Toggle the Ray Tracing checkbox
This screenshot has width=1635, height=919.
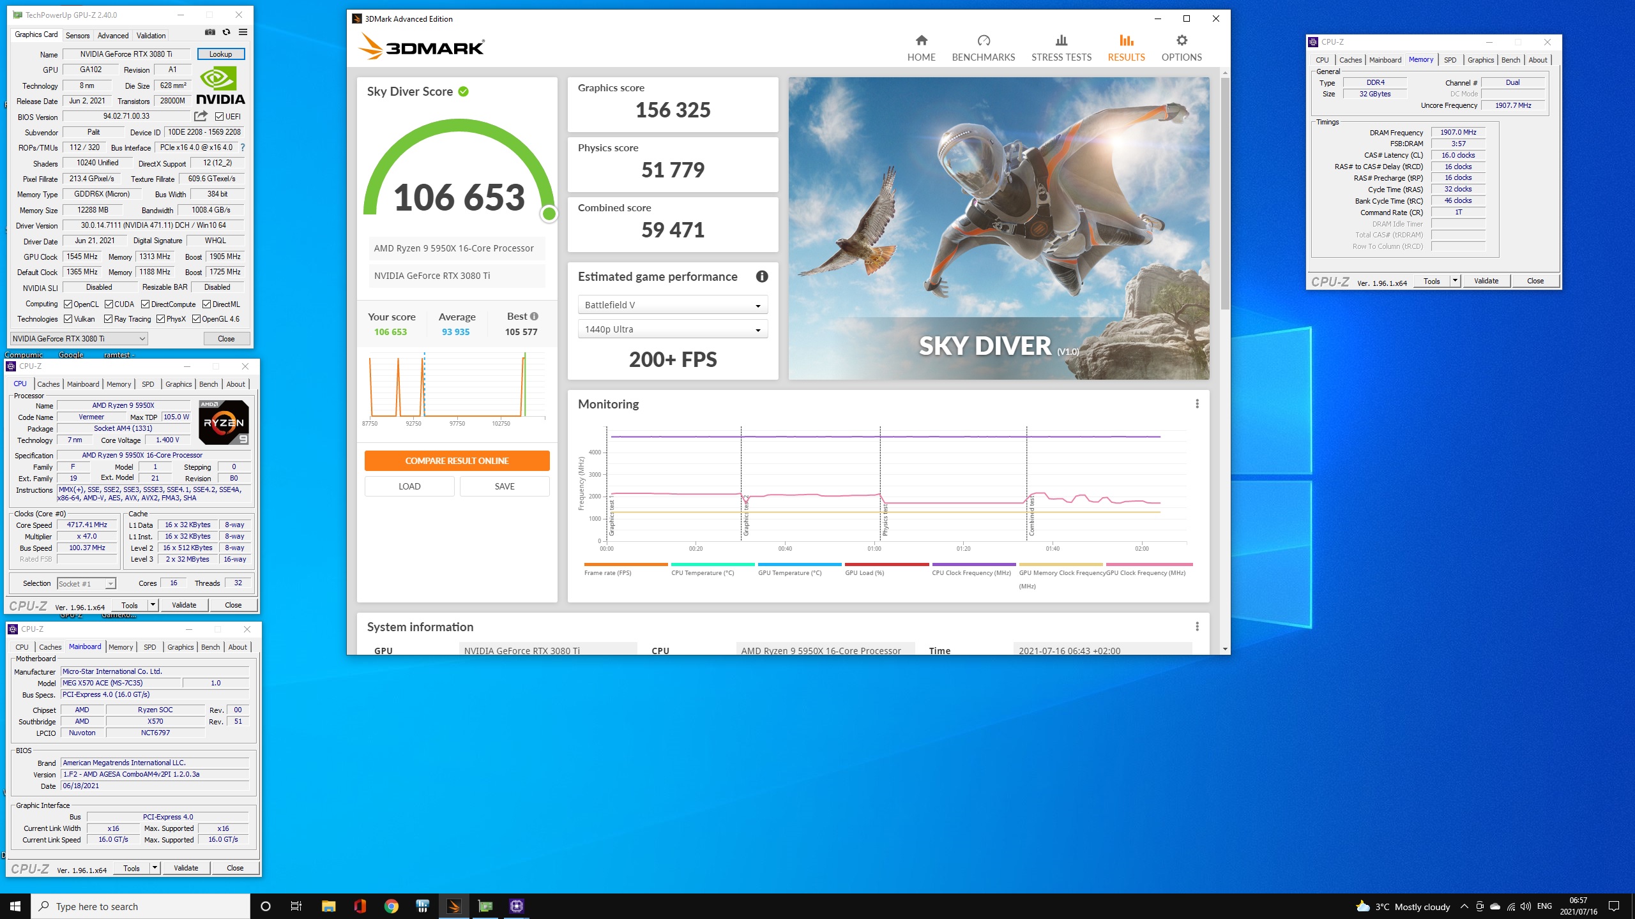tap(108, 319)
